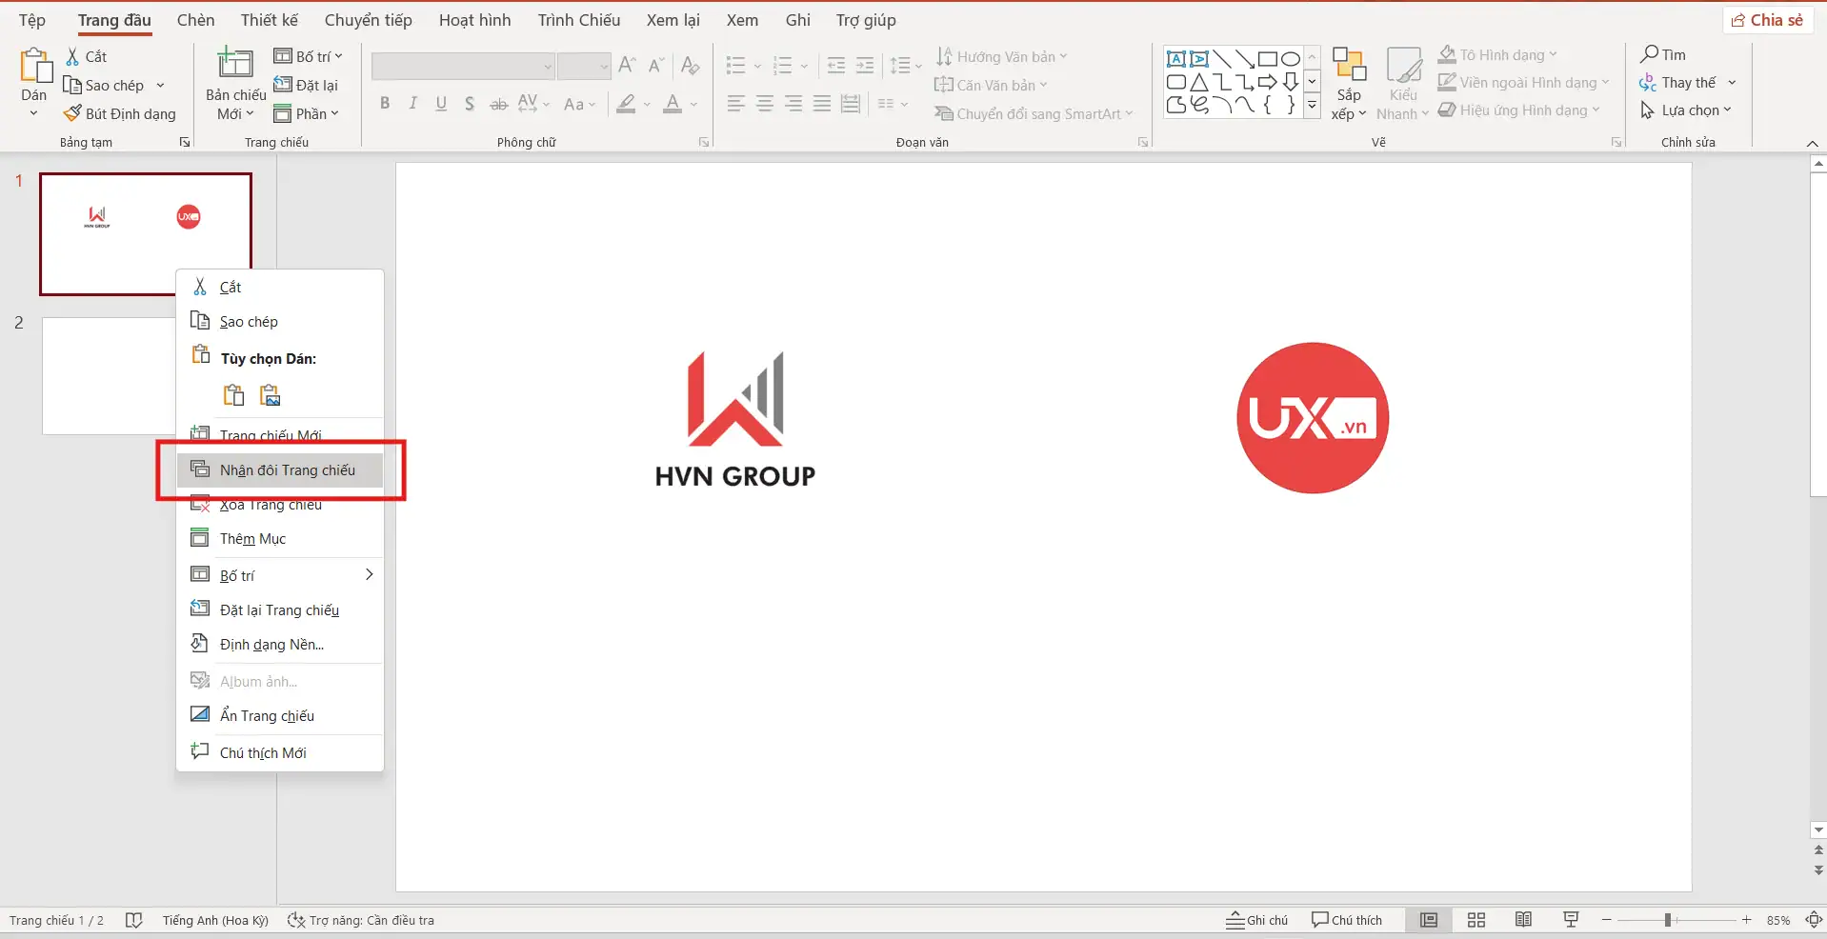
Task: Apply text shadow with the S icon
Action: (469, 104)
